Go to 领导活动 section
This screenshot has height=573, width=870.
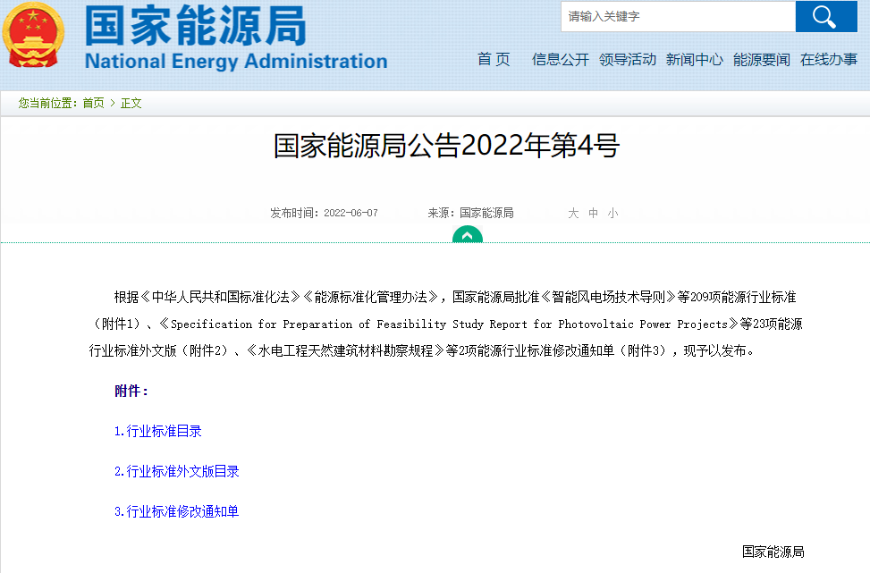point(628,60)
